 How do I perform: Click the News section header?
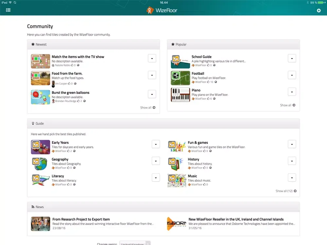click(x=163, y=207)
